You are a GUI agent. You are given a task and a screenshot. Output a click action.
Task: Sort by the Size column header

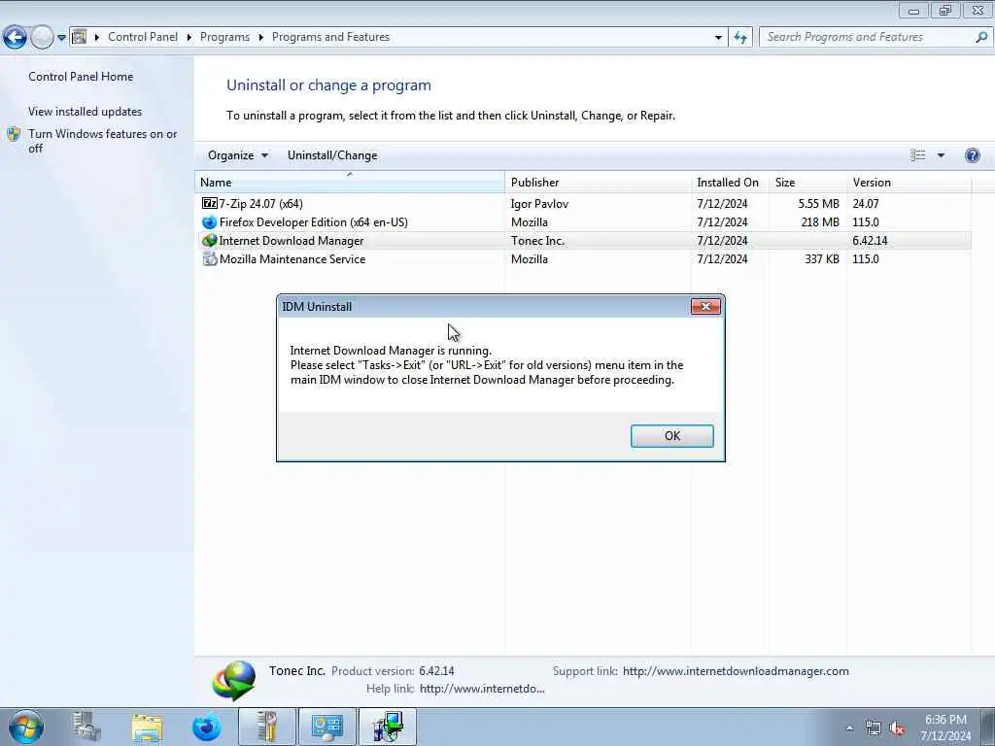tap(807, 182)
